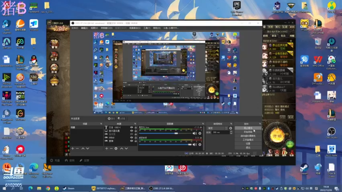Viewport: 342px width, 192px height.
Task: Open 麦克风/Aux audio settings gear
Action: pyautogui.click(x=200, y=133)
